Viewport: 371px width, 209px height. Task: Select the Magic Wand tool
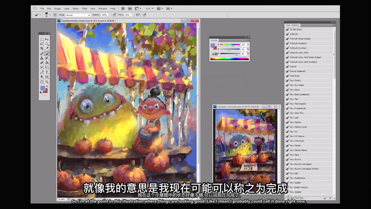click(47, 44)
